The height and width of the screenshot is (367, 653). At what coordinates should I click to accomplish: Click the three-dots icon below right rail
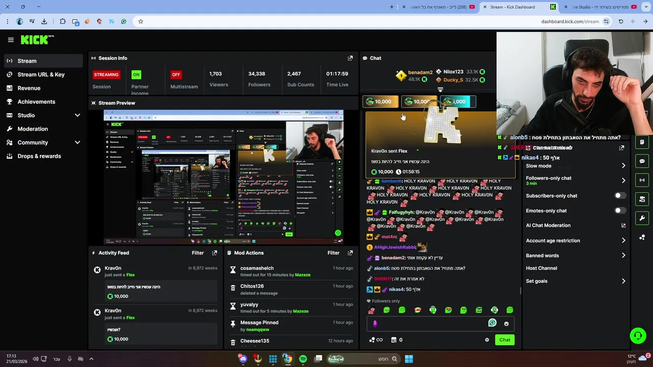pos(642,238)
